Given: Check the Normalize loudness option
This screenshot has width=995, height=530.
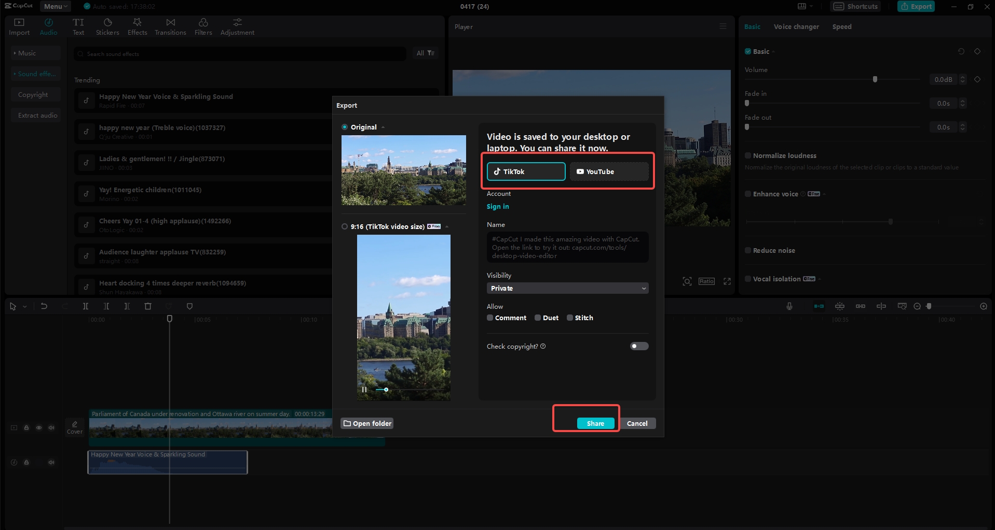Looking at the screenshot, I should click(747, 155).
